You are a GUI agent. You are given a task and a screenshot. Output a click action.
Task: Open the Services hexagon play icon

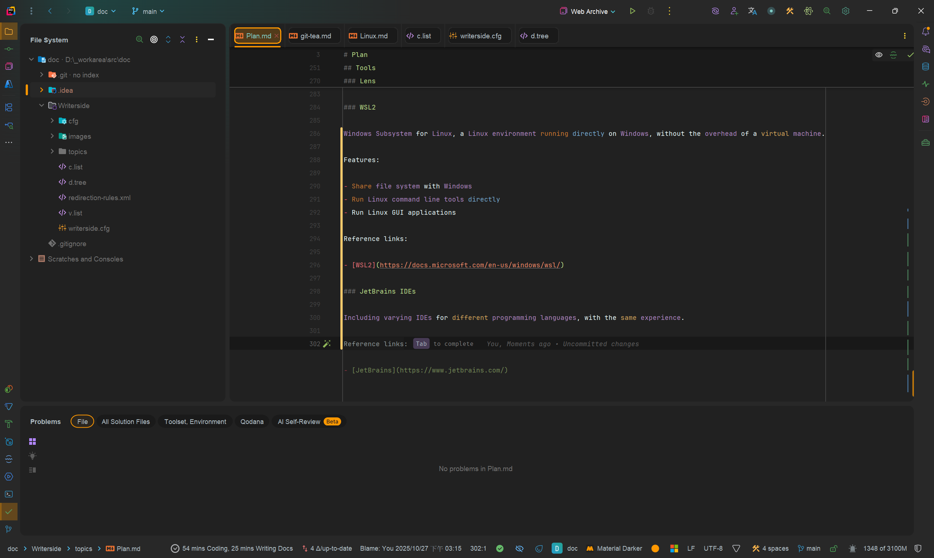click(9, 477)
